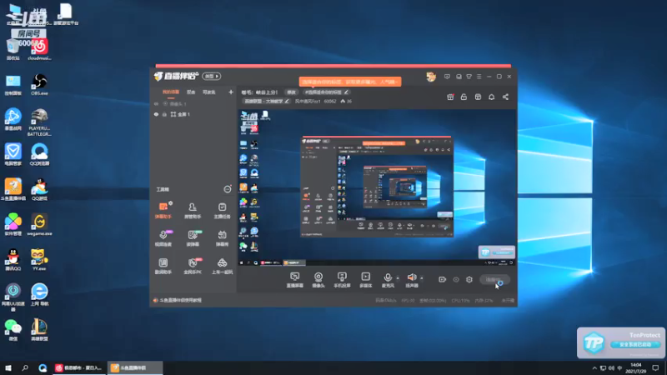Open 微信 WeChat desktop shortcut
Viewport: 667px width, 375px height.
click(13, 330)
